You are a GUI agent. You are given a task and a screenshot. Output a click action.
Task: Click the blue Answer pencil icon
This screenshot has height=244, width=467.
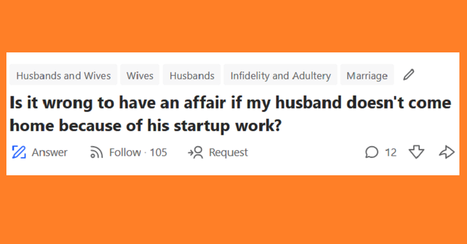pyautogui.click(x=19, y=152)
